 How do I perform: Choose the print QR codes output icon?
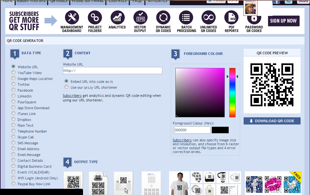point(98,183)
